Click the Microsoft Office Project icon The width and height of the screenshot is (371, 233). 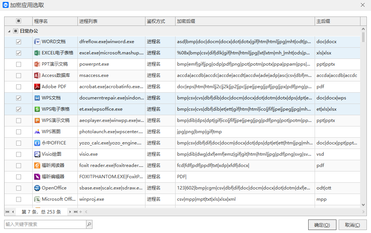point(37,199)
